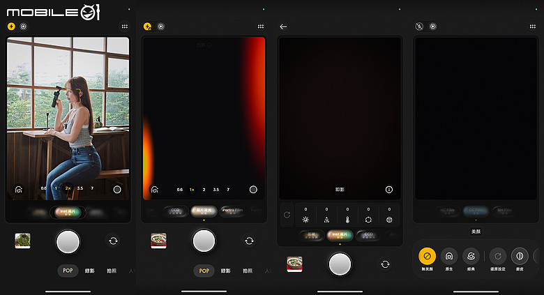Go back using the arrow on the third screen
The image size is (544, 295).
pyautogui.click(x=283, y=27)
